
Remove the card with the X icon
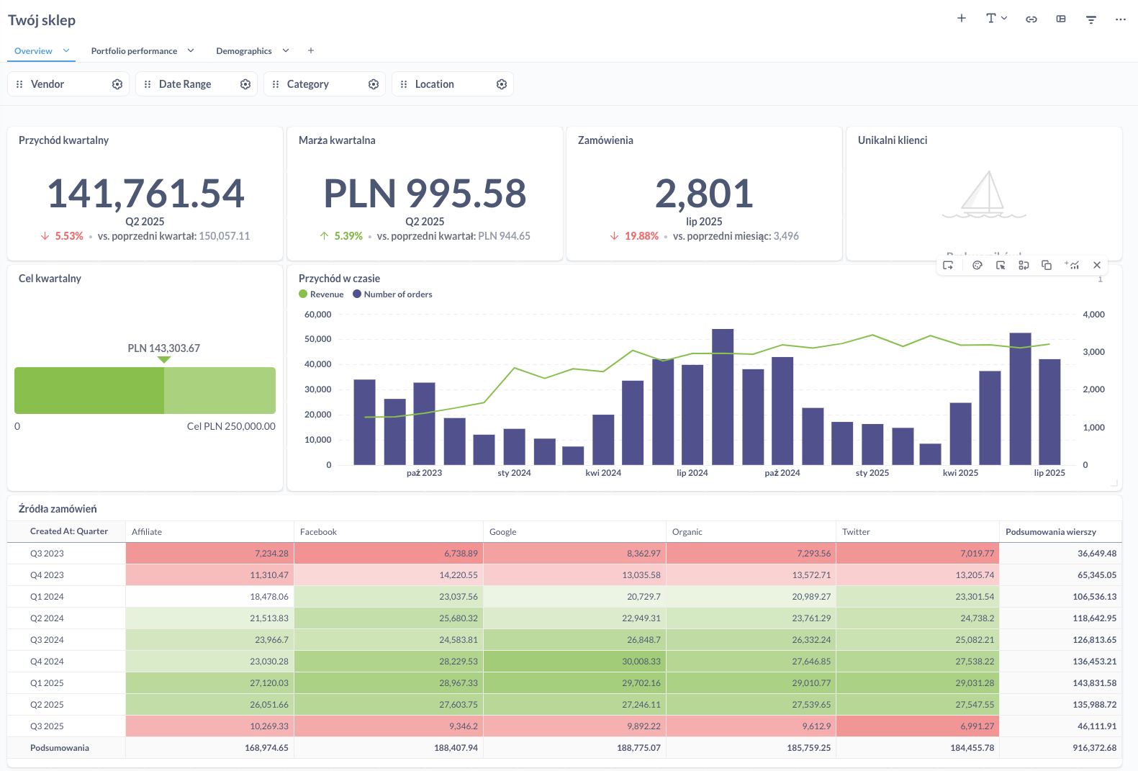pos(1097,266)
